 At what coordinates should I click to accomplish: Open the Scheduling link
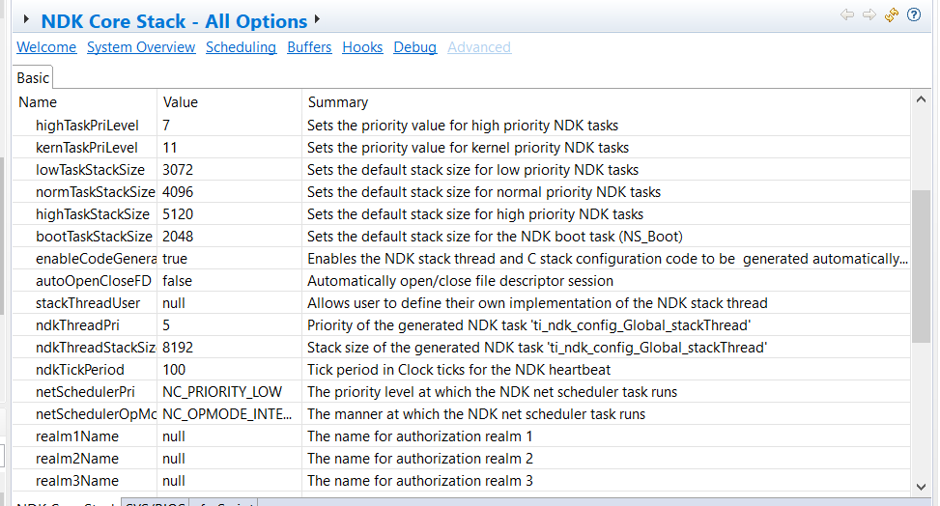[x=241, y=47]
